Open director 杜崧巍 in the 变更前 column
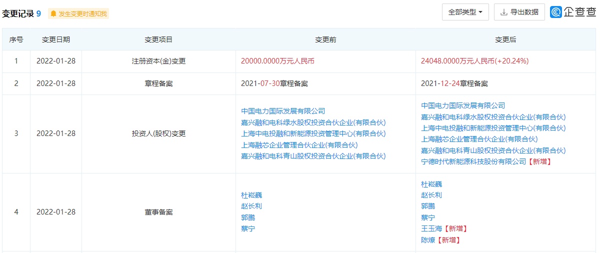Screen dimensions: 601x253 point(251,195)
